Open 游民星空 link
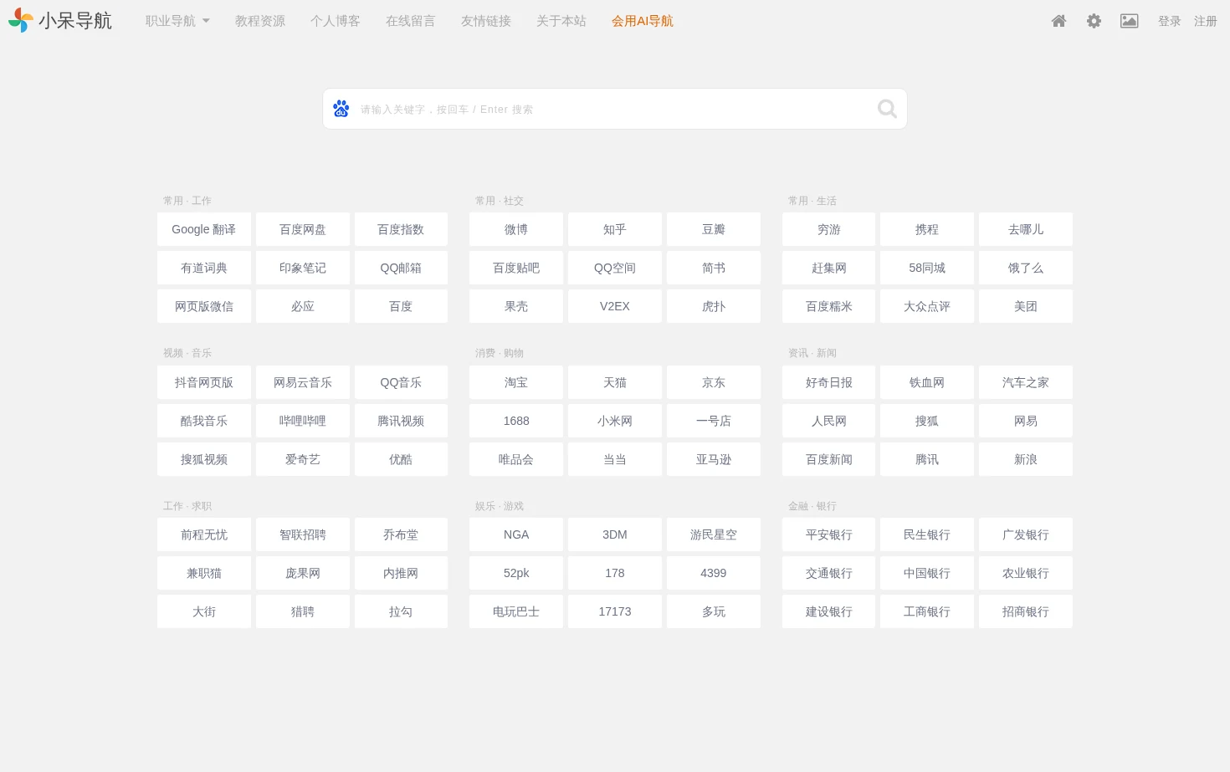Viewport: 1230px width, 772px height. 714,534
